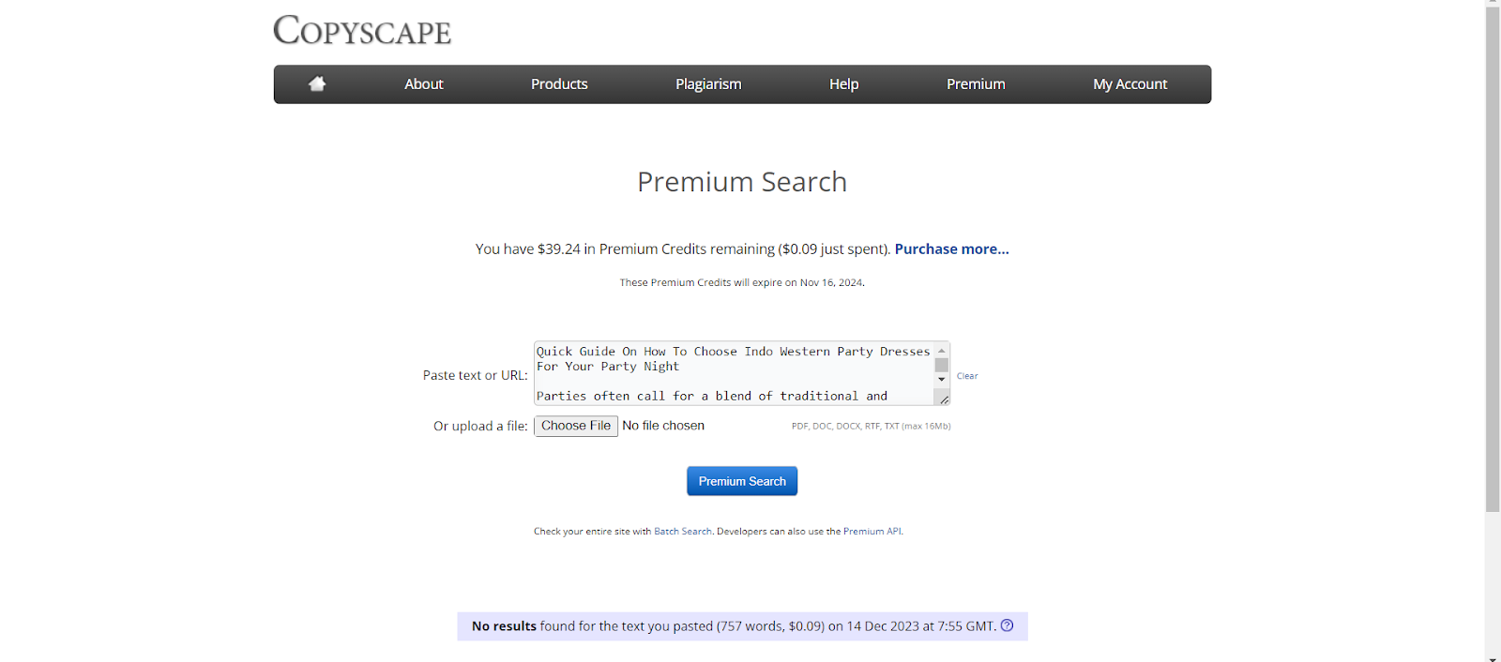Click the supported file formats note
Viewport: 1501px width, 662px height.
871,426
